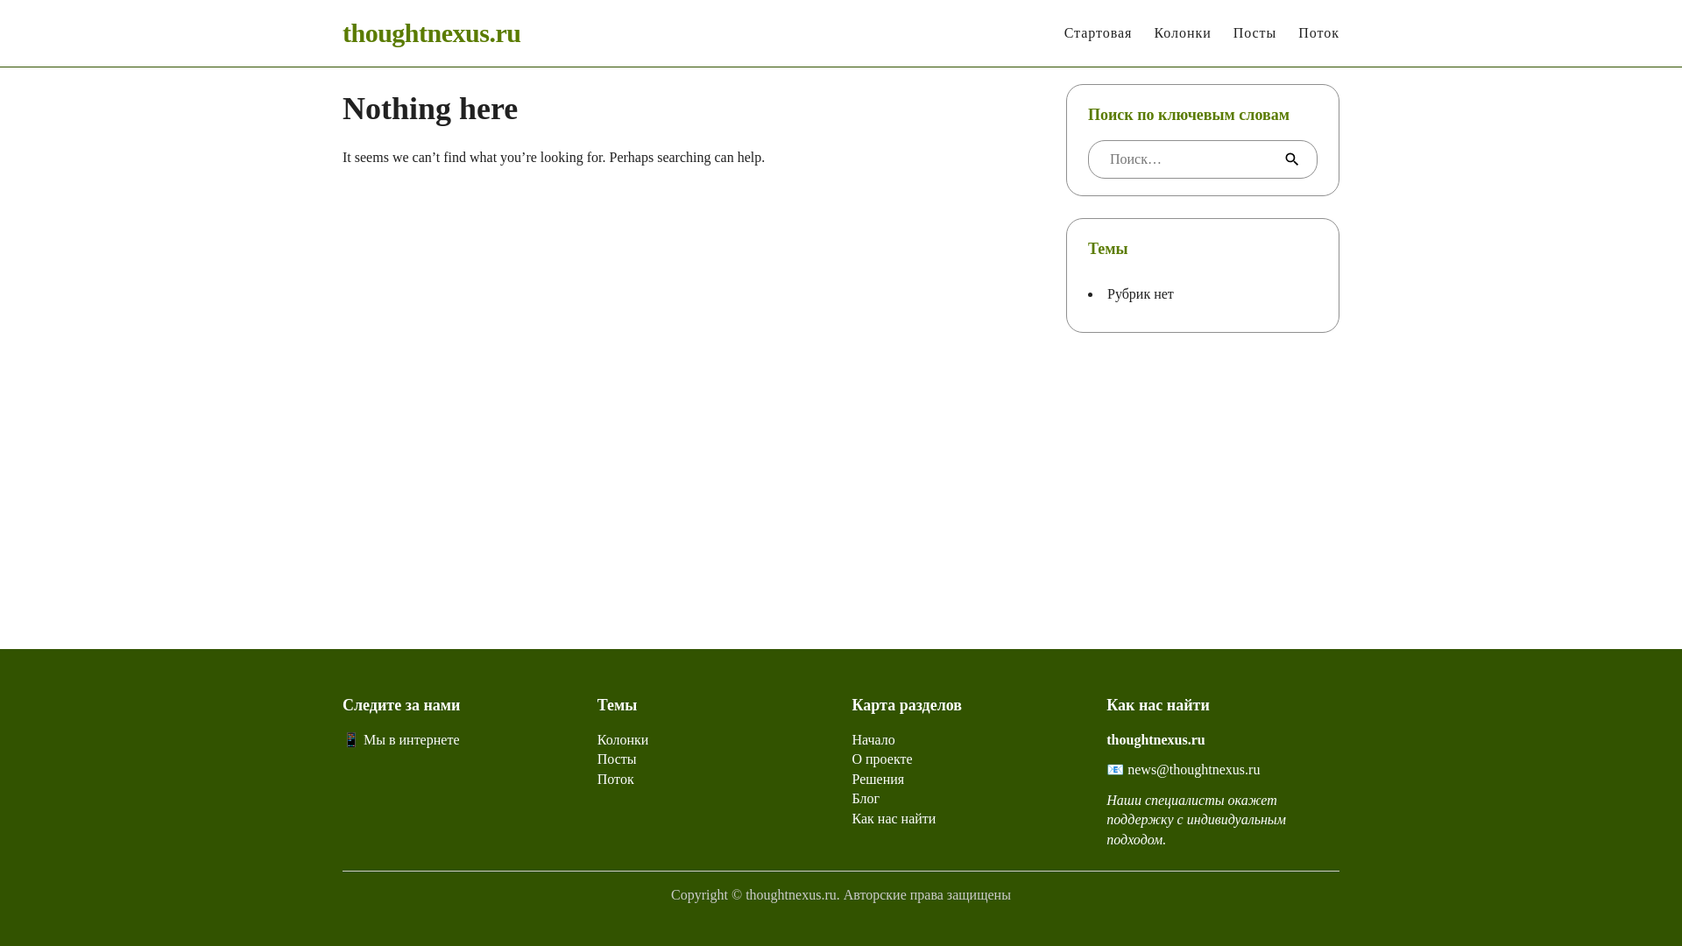Click the sidebar Темы widget heading
The height and width of the screenshot is (946, 1682).
1108,249
